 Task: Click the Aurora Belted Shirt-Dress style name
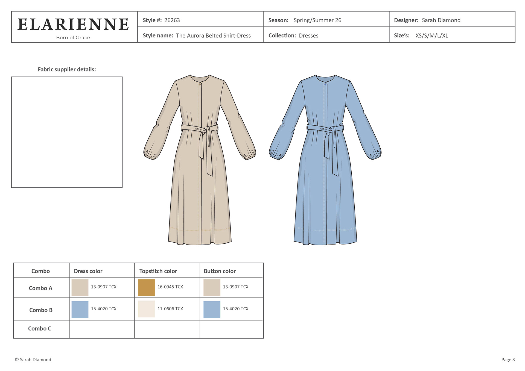[213, 36]
